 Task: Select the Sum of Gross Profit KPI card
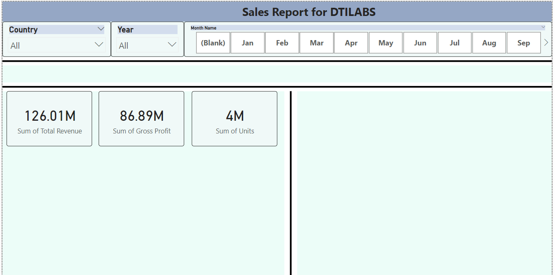tap(141, 119)
